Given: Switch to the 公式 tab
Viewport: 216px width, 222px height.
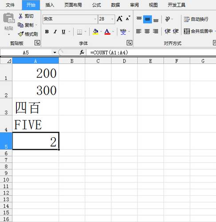Looking at the screenshot, I should click(97, 5).
